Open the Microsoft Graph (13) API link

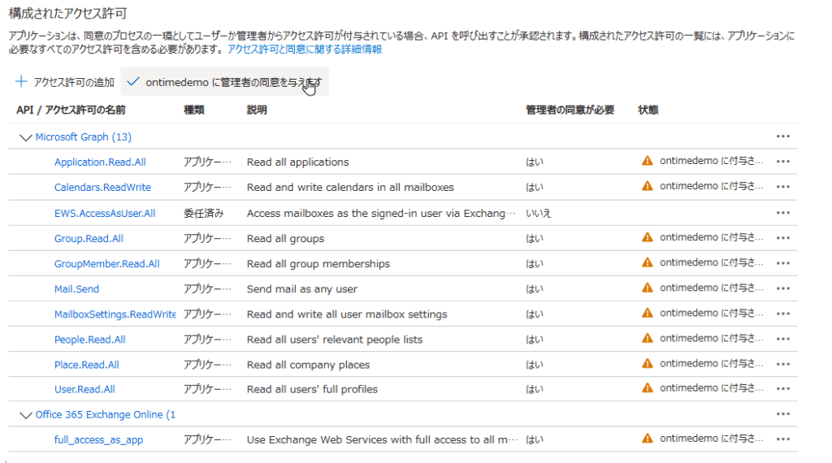tap(84, 136)
